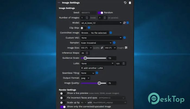Click the clipboard paste icon in header

(x=130, y=3)
